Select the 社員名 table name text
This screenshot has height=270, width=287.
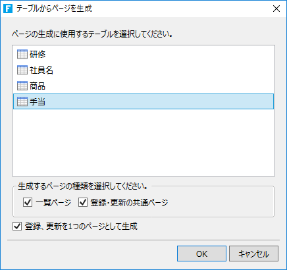coord(41,70)
